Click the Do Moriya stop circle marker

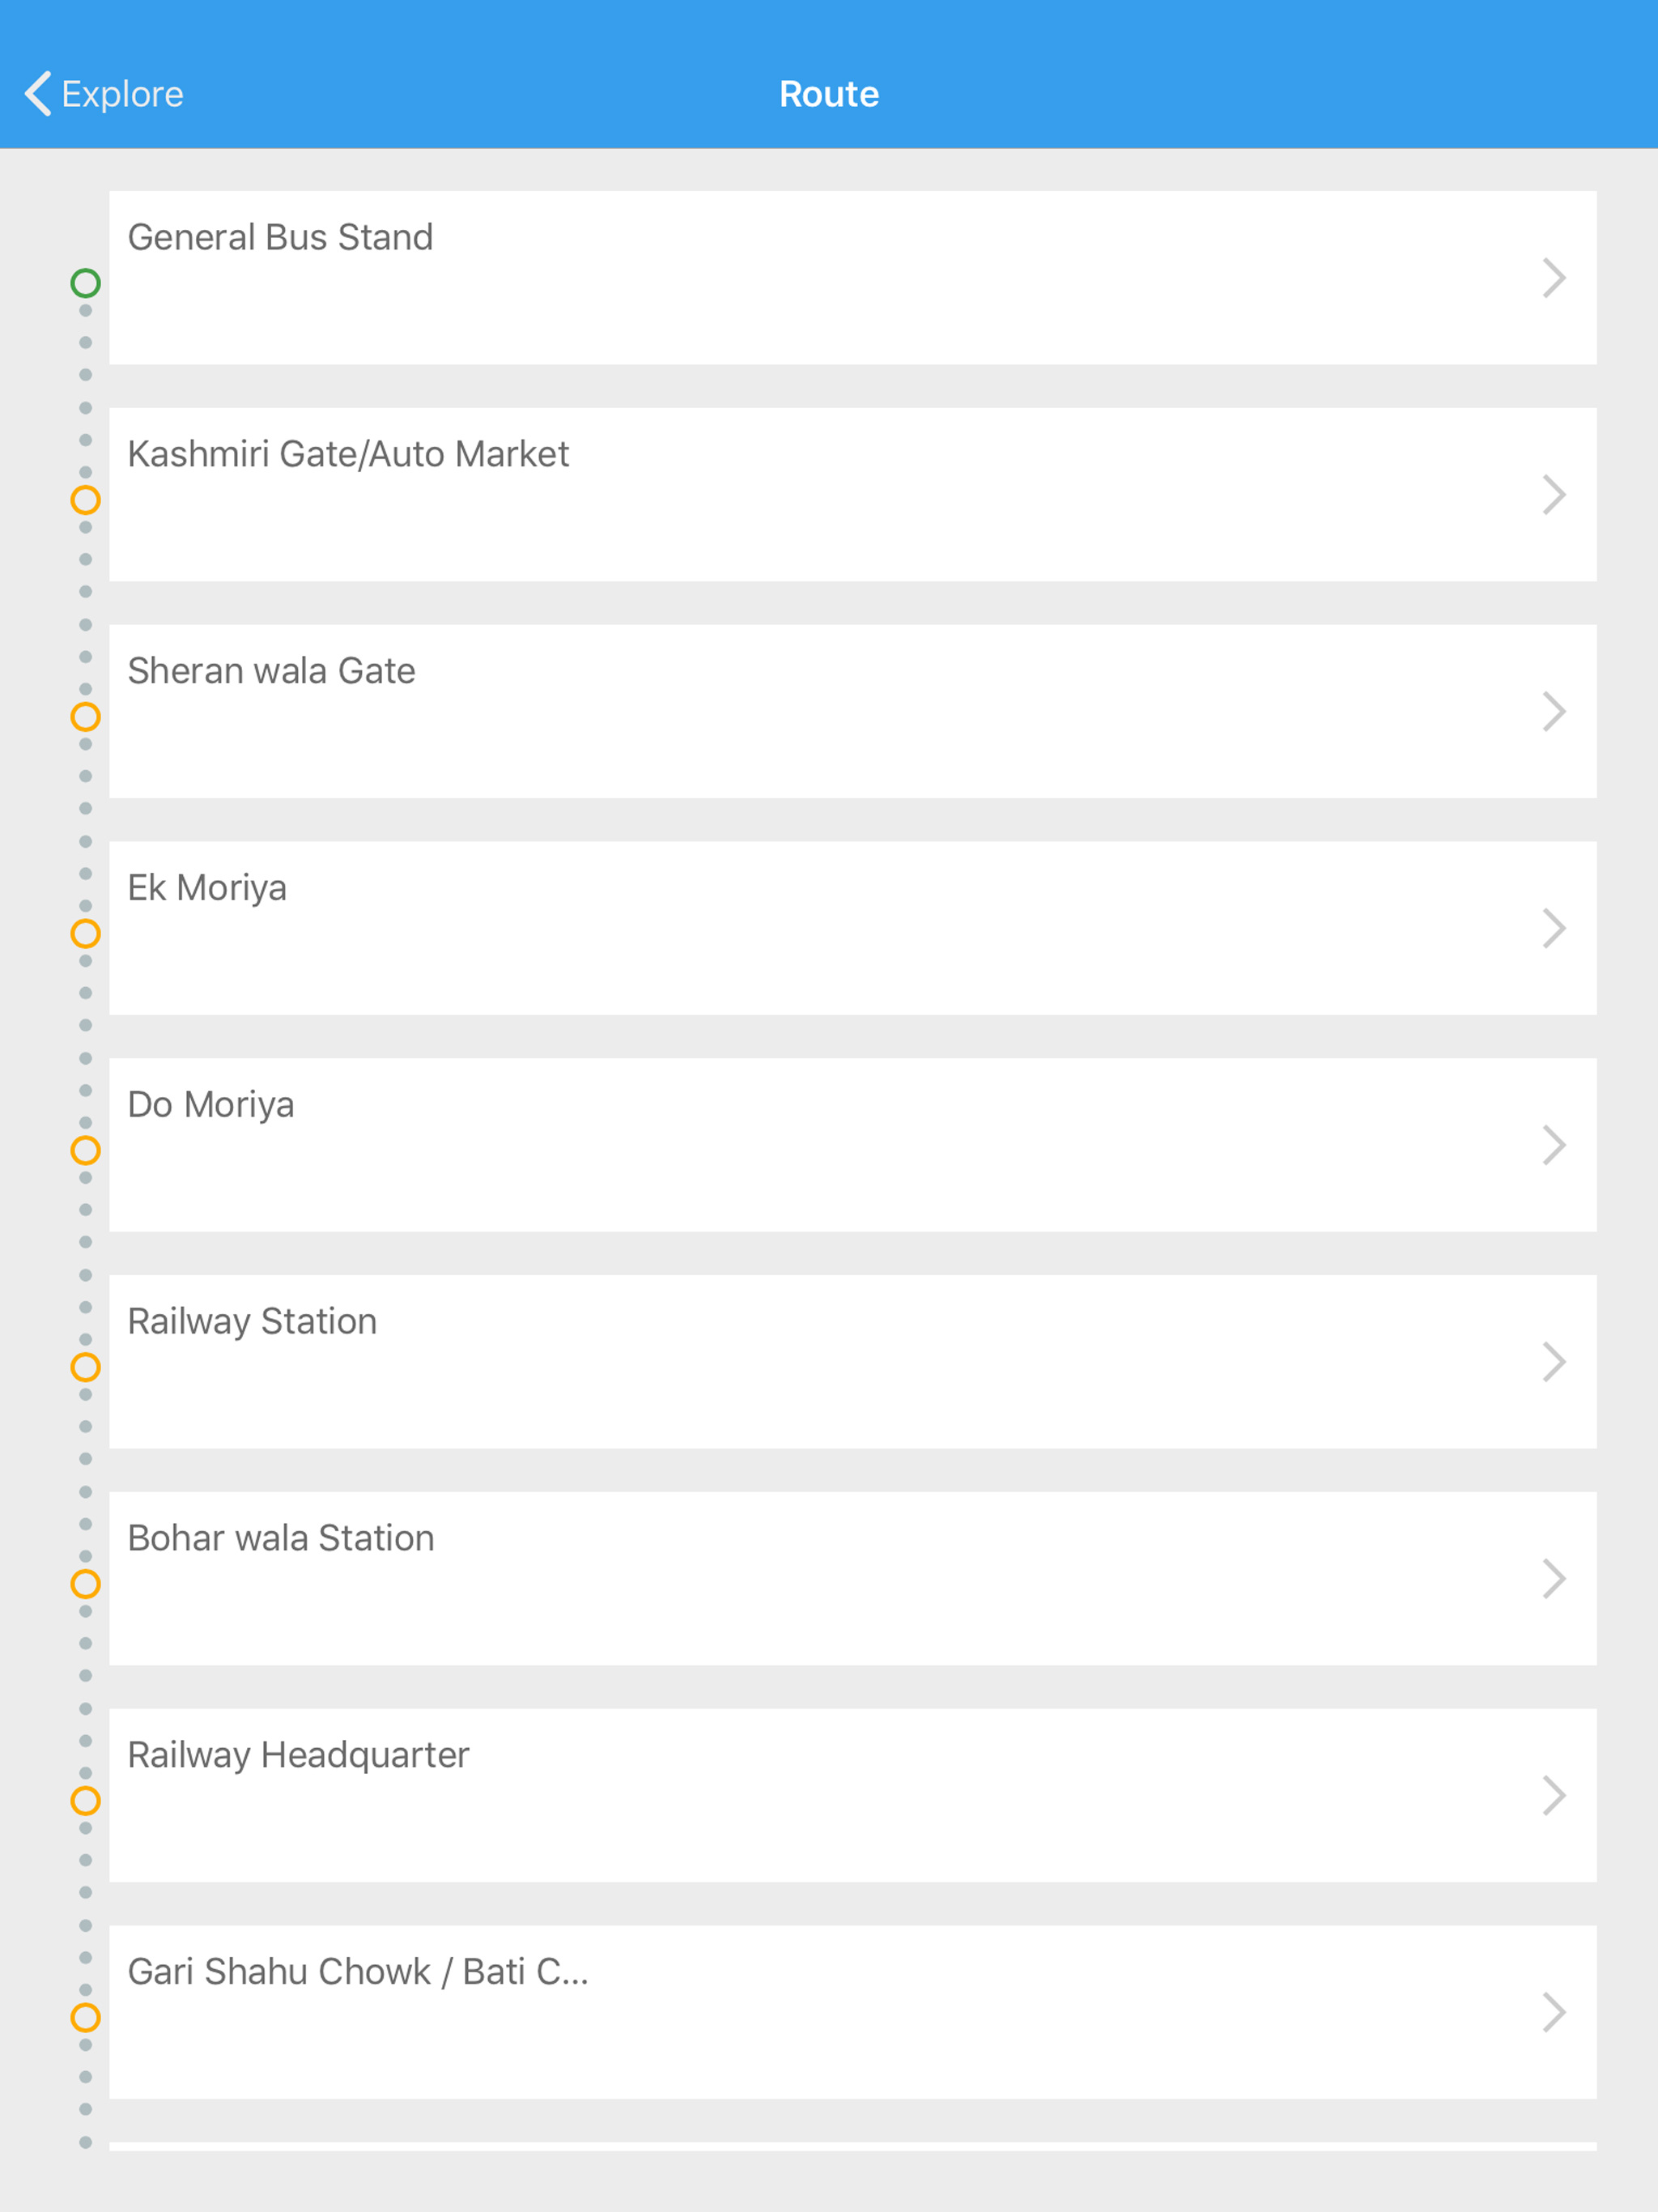pos(86,1151)
